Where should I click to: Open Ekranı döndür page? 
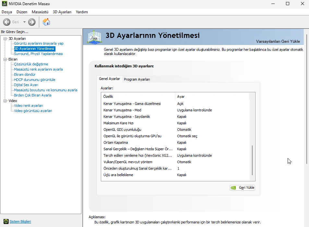[x=25, y=74]
